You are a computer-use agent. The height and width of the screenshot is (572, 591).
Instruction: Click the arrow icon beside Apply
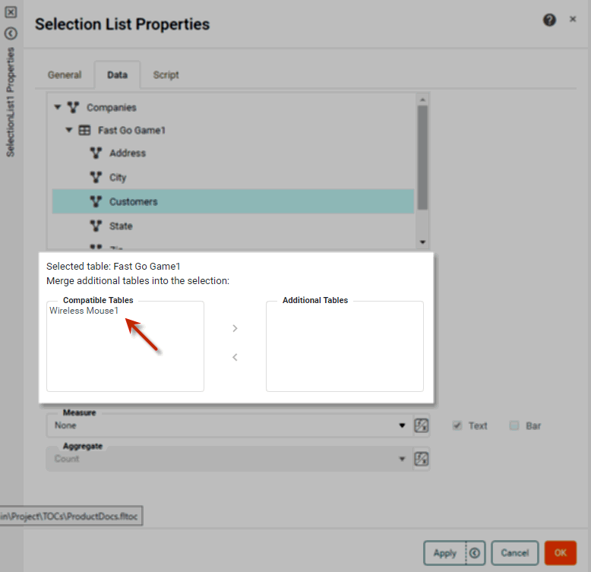(475, 553)
